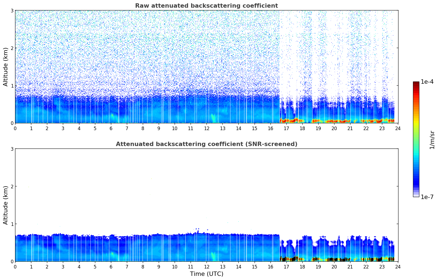Click the colorbar '1e-4' maximum label
Screen dimensions: 438x280
pyautogui.click(x=427, y=82)
